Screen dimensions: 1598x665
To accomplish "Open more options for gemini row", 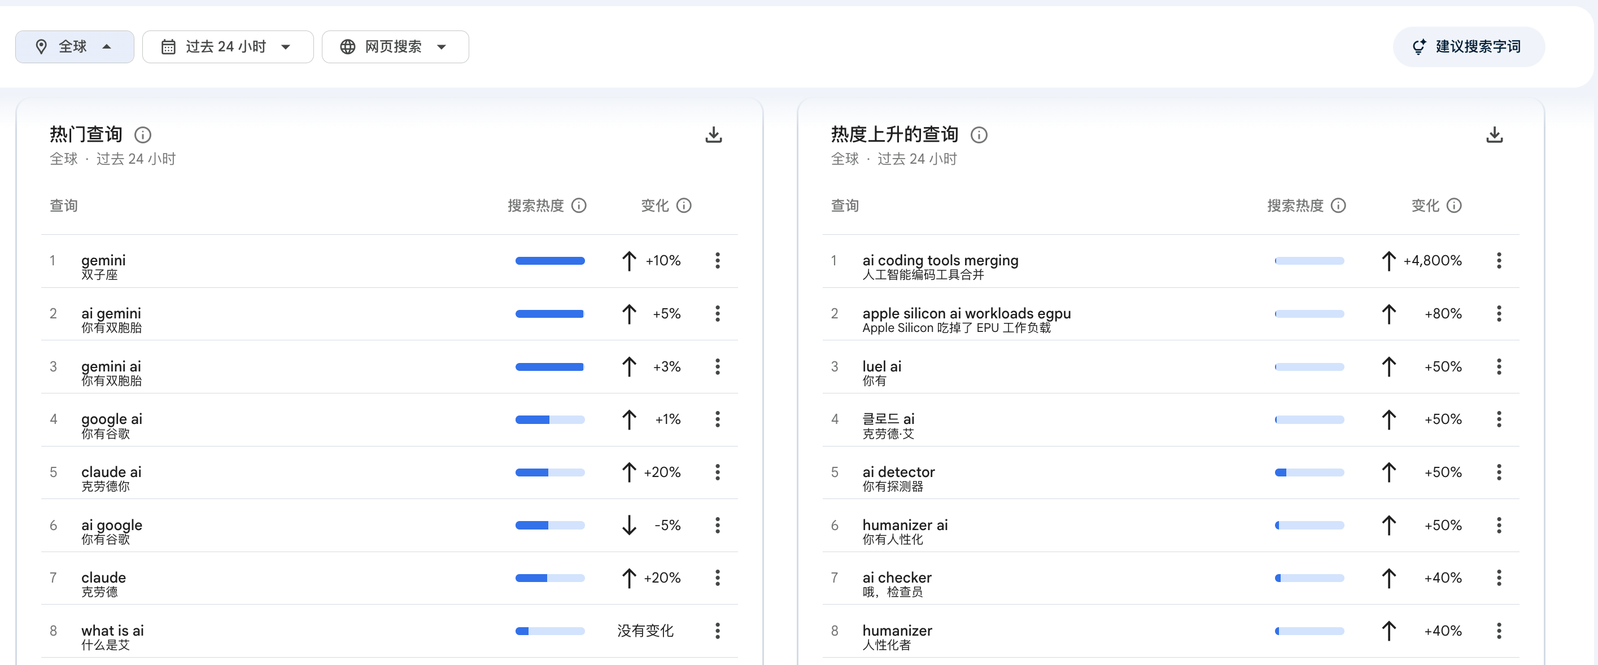I will point(717,261).
